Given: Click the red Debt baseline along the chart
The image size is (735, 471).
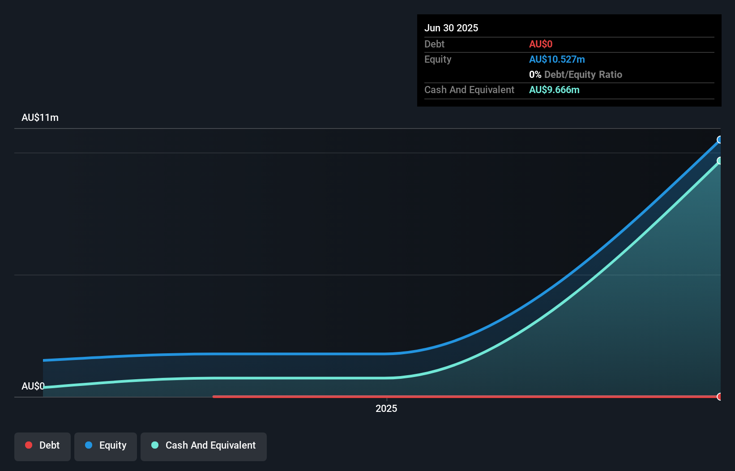Looking at the screenshot, I should (448, 396).
